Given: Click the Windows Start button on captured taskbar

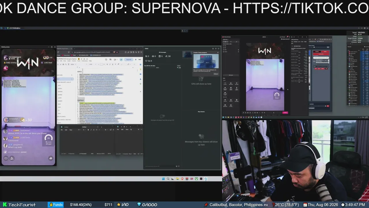Looking at the screenshot, I should point(163,179).
